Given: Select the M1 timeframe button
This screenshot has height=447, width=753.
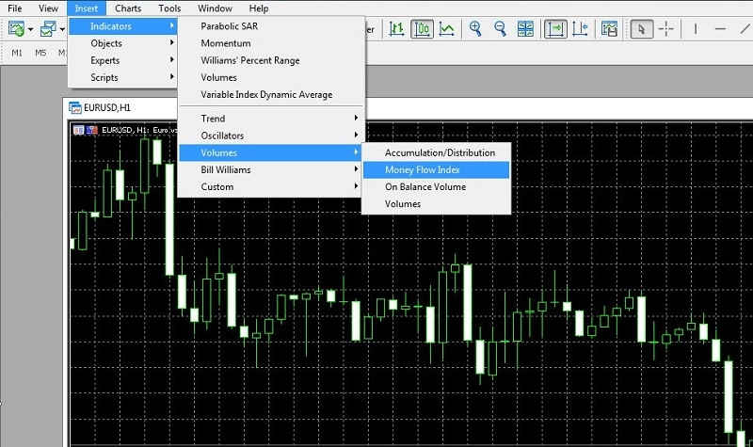Looking at the screenshot, I should point(17,53).
